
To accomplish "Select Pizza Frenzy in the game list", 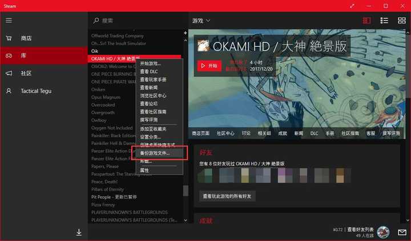I will pos(103,205).
